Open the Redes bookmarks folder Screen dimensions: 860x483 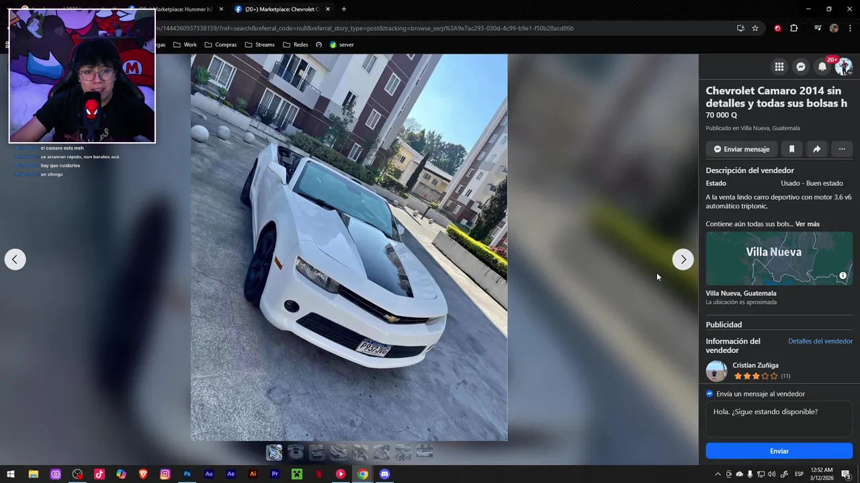[x=296, y=45]
